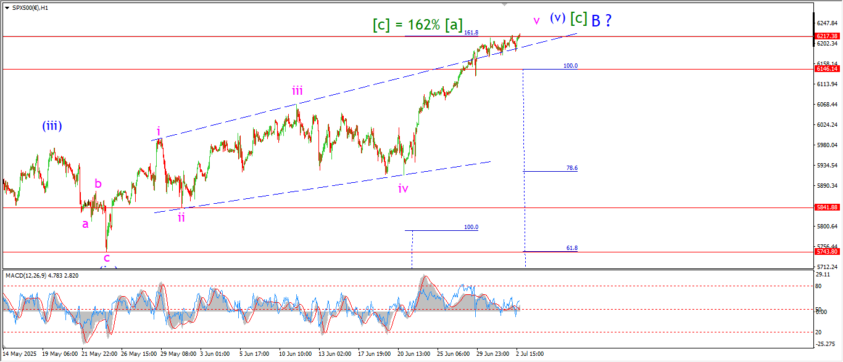
Task: Select the magenta "iii" wave label
Action: tap(297, 91)
